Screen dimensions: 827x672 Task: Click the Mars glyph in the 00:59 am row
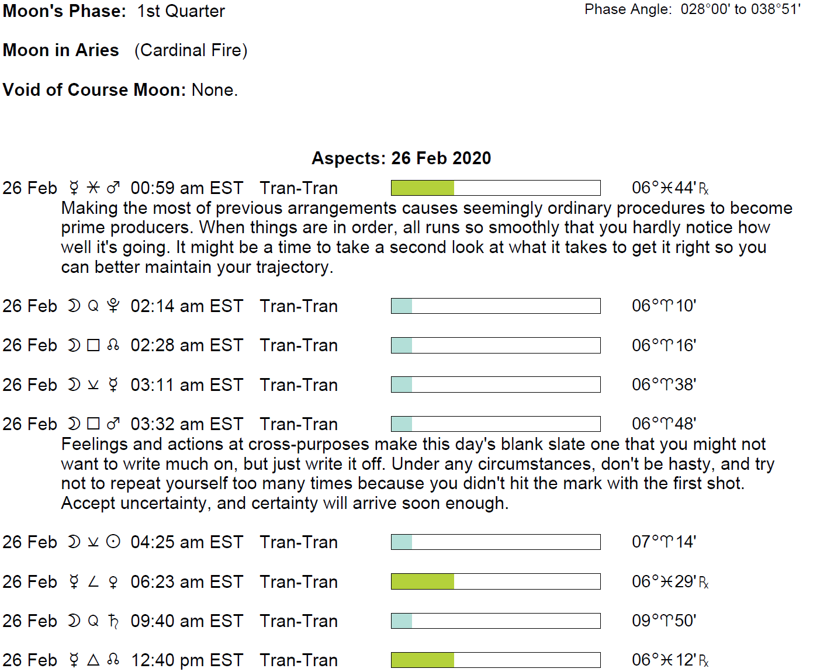(x=113, y=188)
